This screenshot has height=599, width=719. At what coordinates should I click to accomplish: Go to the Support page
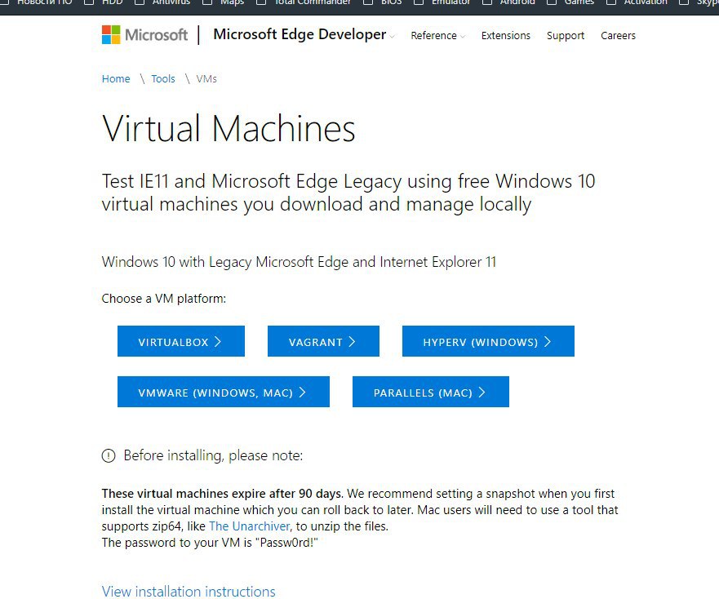click(566, 36)
